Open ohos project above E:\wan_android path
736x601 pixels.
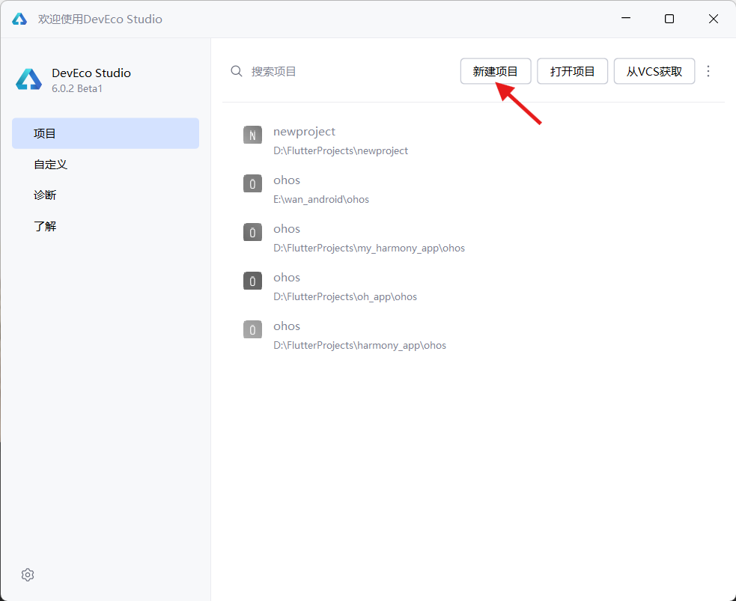287,180
